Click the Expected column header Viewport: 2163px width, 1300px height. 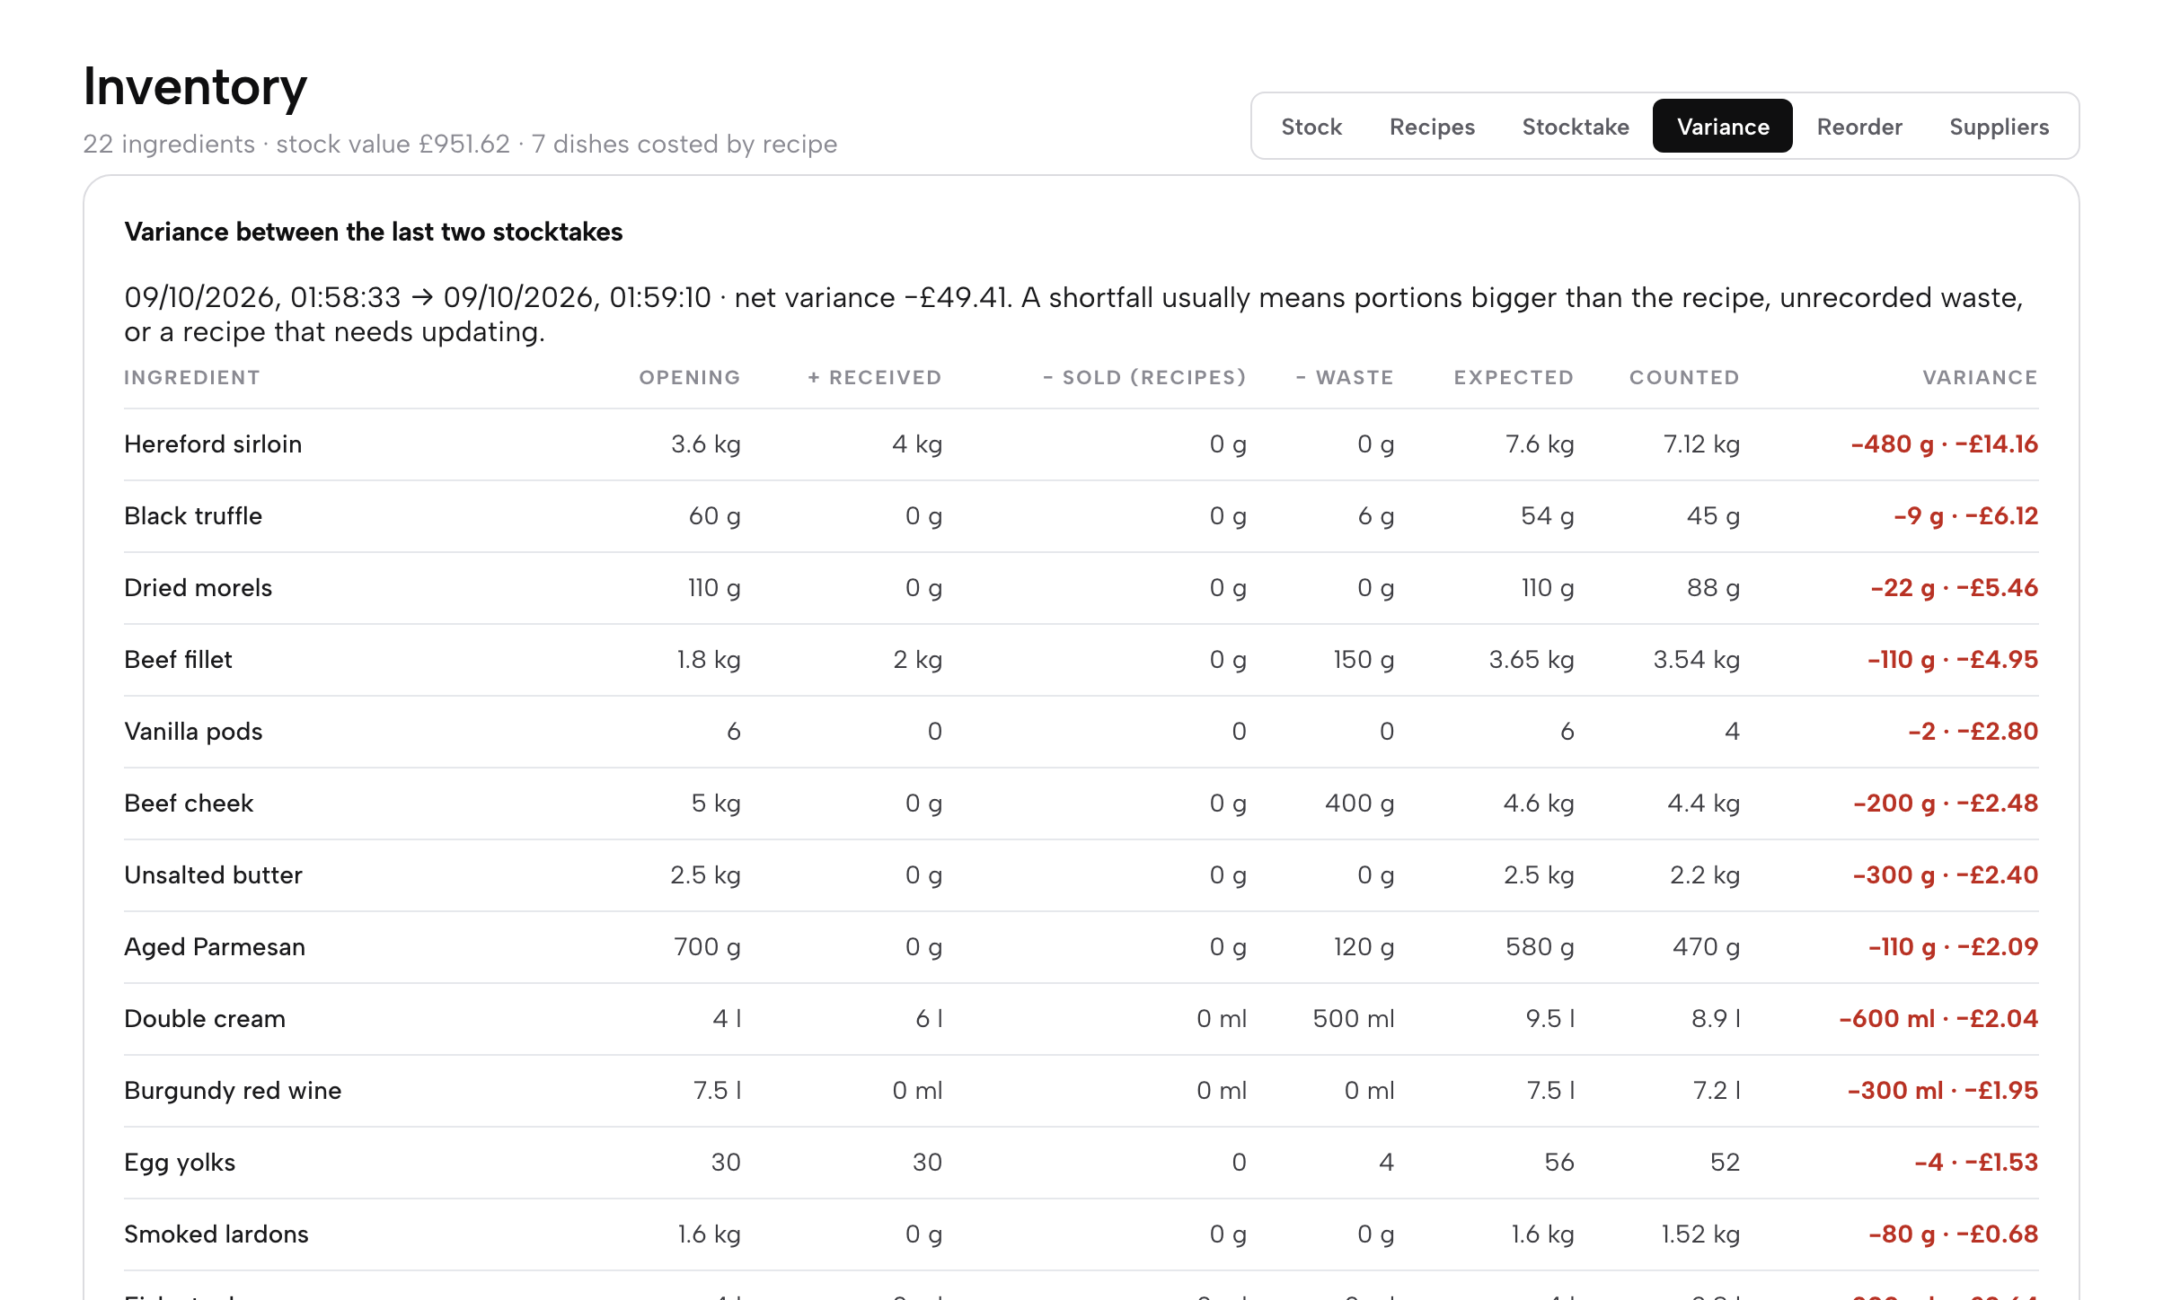pyautogui.click(x=1514, y=377)
